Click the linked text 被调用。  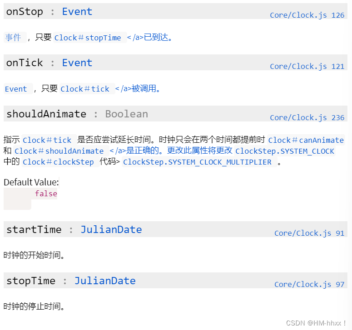[146, 88]
